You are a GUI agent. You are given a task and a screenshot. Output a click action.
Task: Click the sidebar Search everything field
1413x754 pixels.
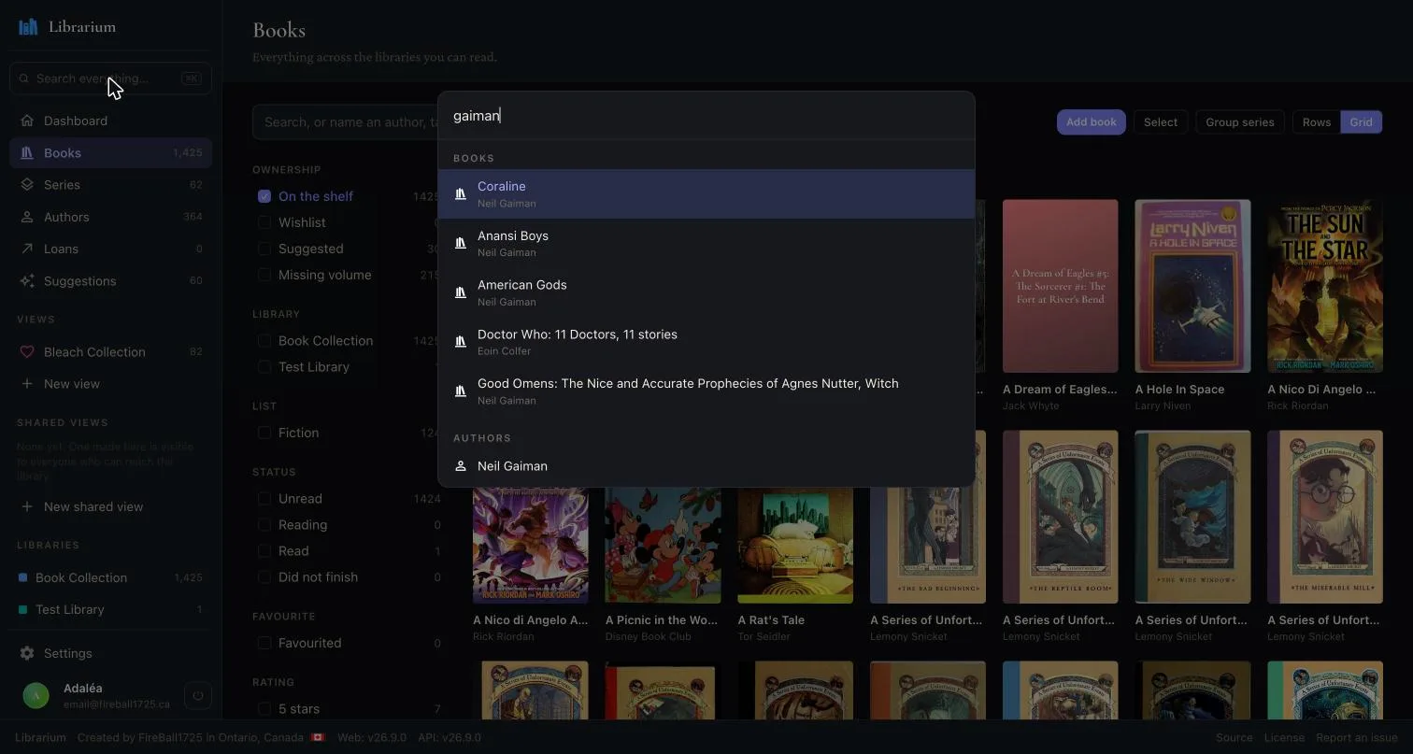tap(110, 78)
